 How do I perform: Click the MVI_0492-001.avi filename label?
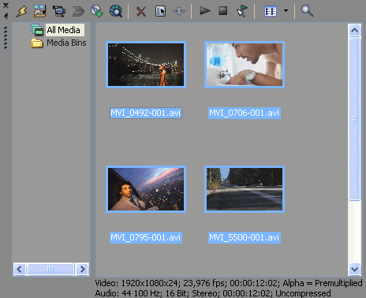coord(146,113)
